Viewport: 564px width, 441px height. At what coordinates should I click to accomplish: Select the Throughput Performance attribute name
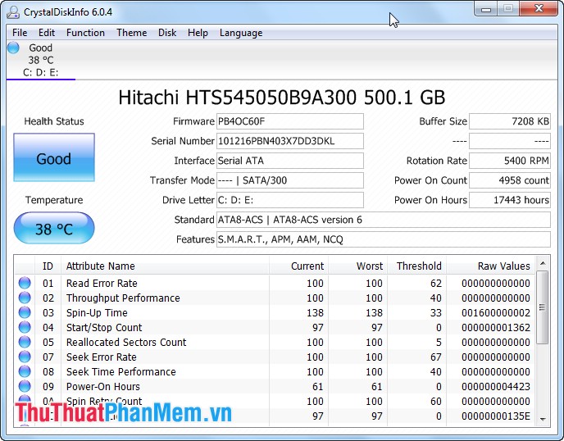click(x=123, y=298)
